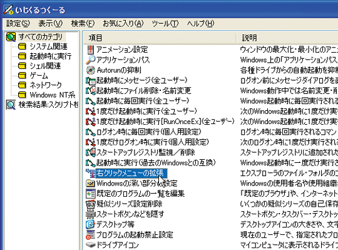This screenshot has width=338, height=250.
Task: Click the 疑似シリーズ設定削除 icon
Action: [x=91, y=204]
